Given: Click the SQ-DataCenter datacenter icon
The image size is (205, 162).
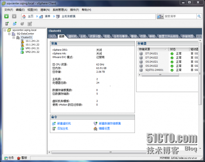Looking at the screenshot, I should (x=14, y=34).
